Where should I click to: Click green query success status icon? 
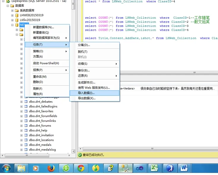[x=80, y=155]
